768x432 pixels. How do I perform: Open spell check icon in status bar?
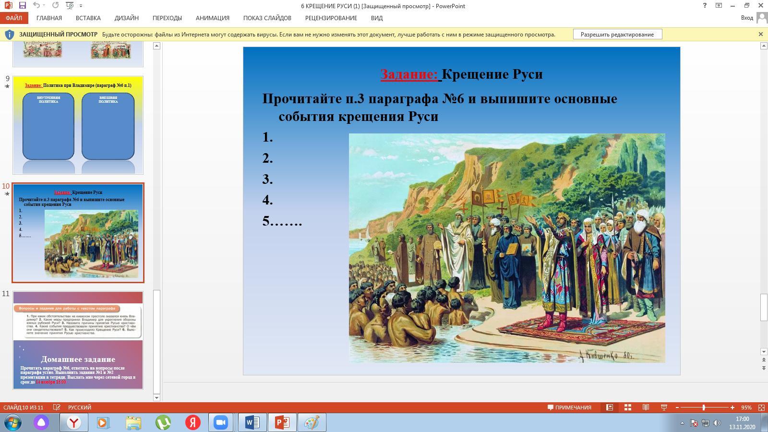57,408
